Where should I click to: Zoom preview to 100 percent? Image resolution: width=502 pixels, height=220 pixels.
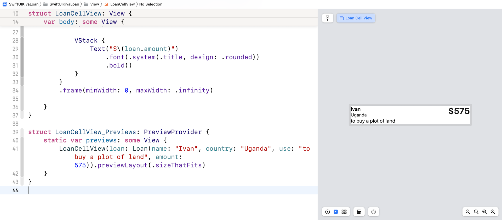tap(476, 212)
